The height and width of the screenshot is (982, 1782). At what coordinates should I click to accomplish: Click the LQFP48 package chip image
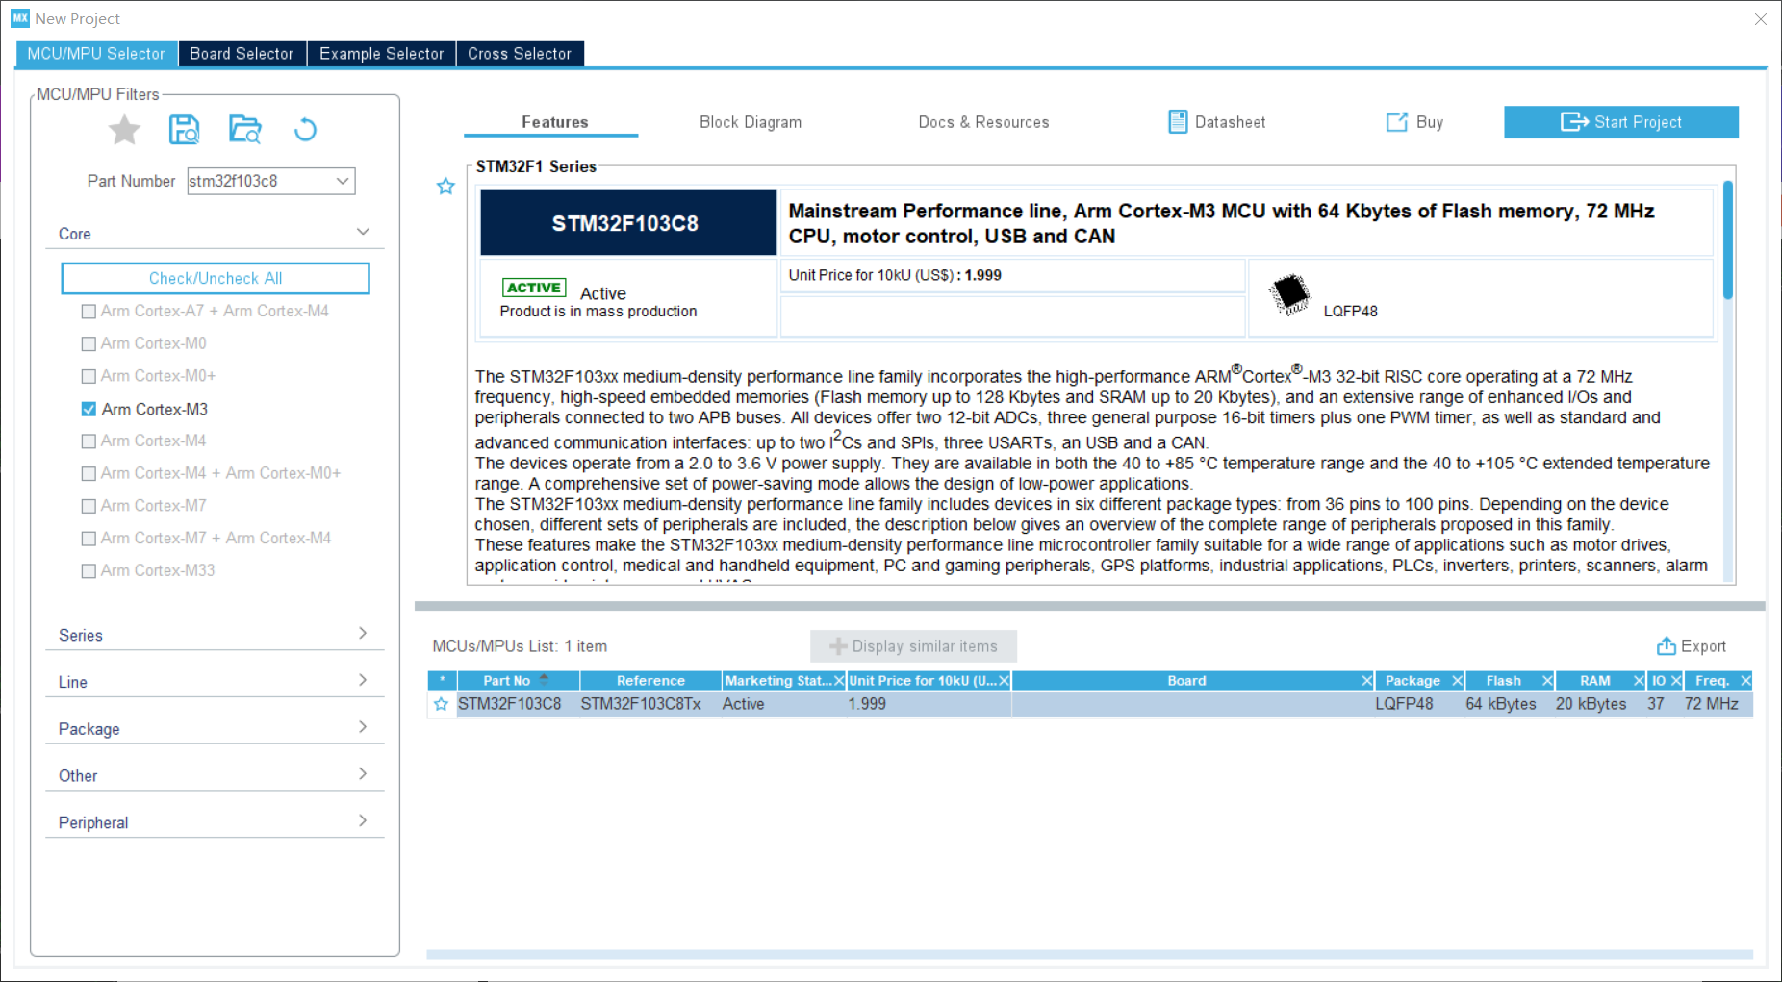click(1289, 295)
